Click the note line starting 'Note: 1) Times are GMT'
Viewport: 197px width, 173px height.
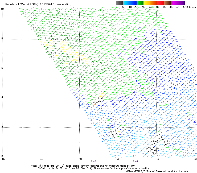[x=83, y=166]
